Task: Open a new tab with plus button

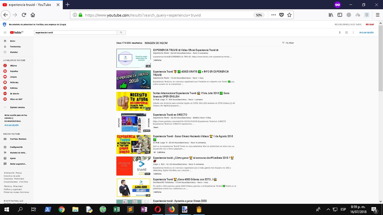Action: click(68, 4)
